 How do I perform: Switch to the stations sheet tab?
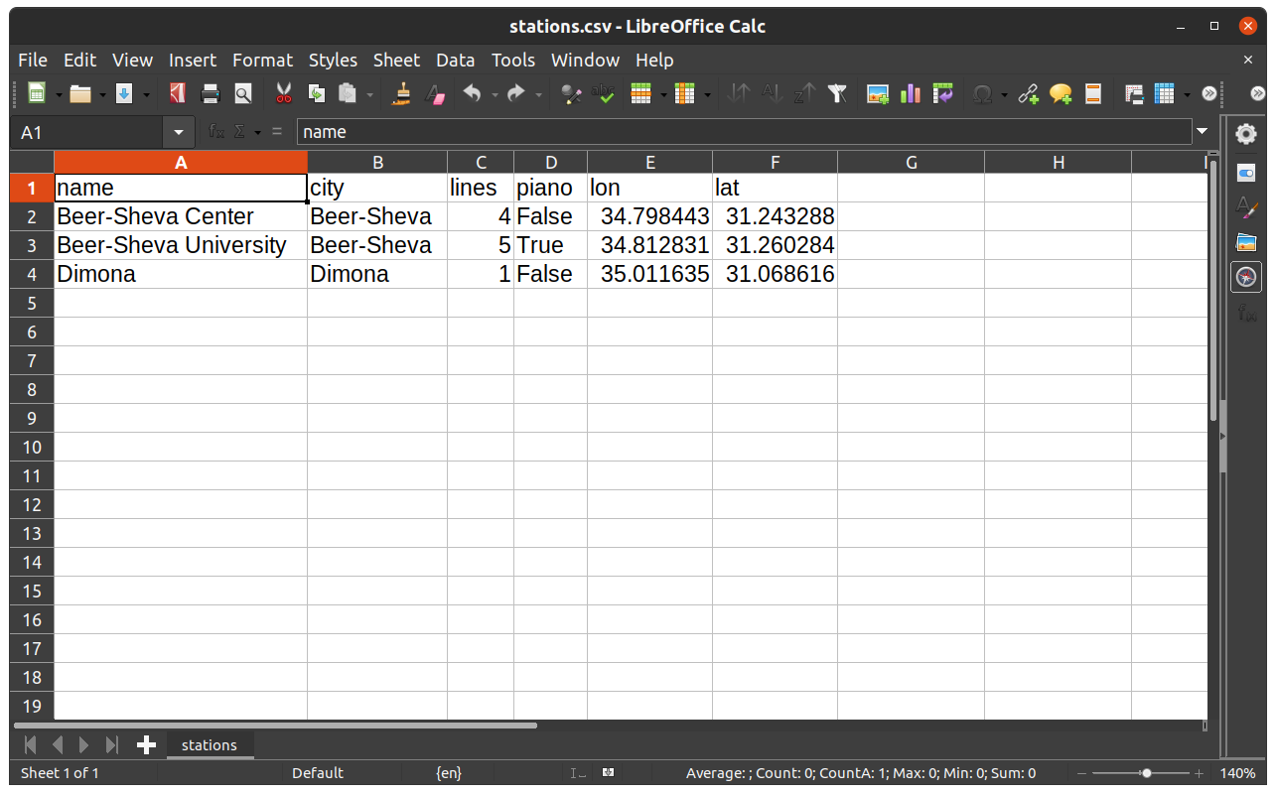[210, 744]
